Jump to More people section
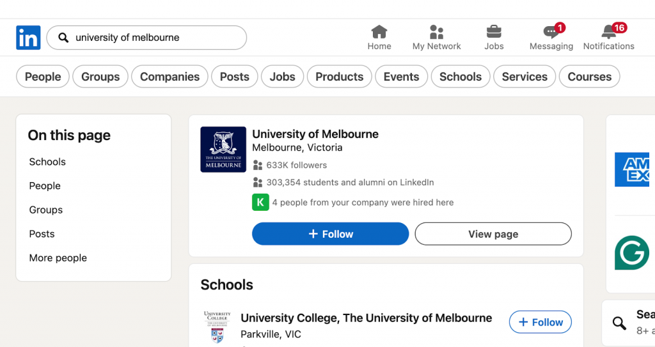The image size is (655, 347). tap(58, 258)
